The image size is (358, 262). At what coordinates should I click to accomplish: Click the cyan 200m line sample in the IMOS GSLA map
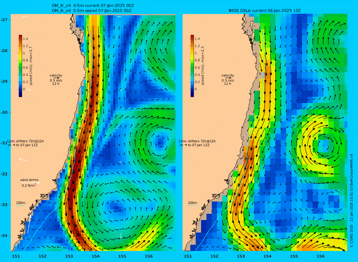click(192, 205)
